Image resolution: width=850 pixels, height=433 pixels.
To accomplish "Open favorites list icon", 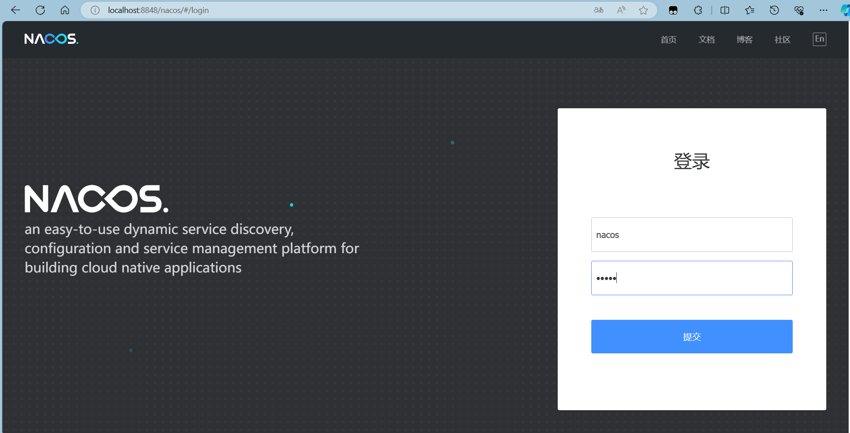I will [750, 10].
